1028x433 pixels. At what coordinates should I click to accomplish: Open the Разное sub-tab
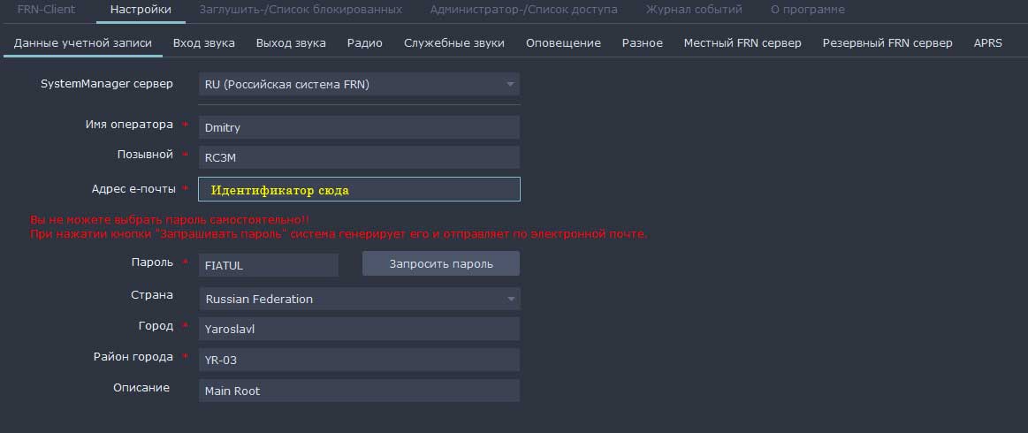(642, 43)
